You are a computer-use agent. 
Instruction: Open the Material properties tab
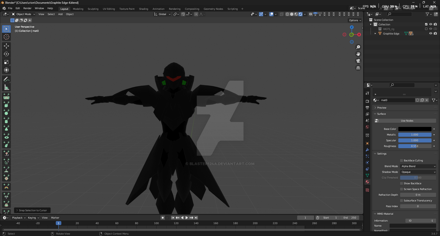pyautogui.click(x=367, y=182)
